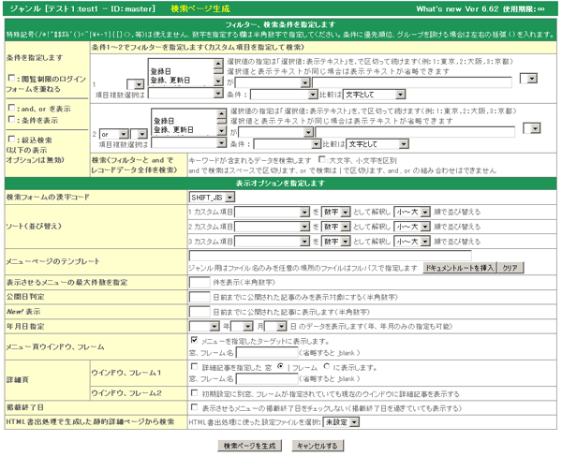Open the 'or' operator dropdown in condition 2
The image size is (562, 456).
(114, 134)
